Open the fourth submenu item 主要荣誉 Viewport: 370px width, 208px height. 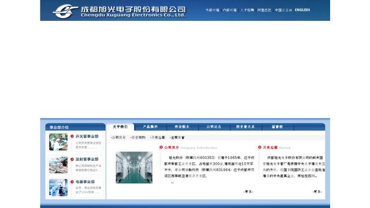click(177, 138)
